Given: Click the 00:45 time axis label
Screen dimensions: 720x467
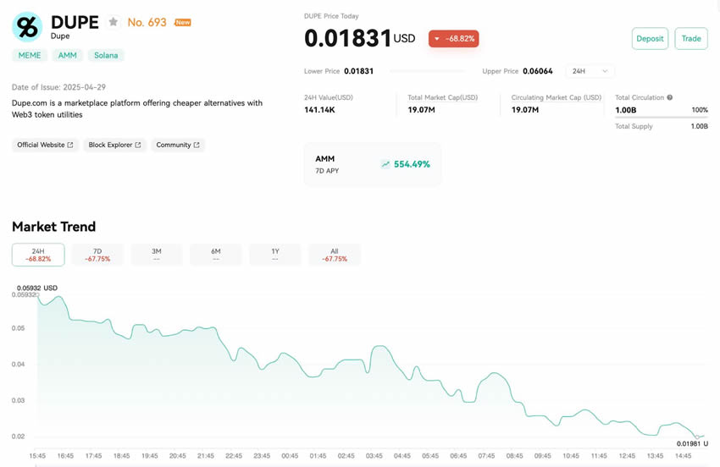Looking at the screenshot, I should (x=290, y=455).
